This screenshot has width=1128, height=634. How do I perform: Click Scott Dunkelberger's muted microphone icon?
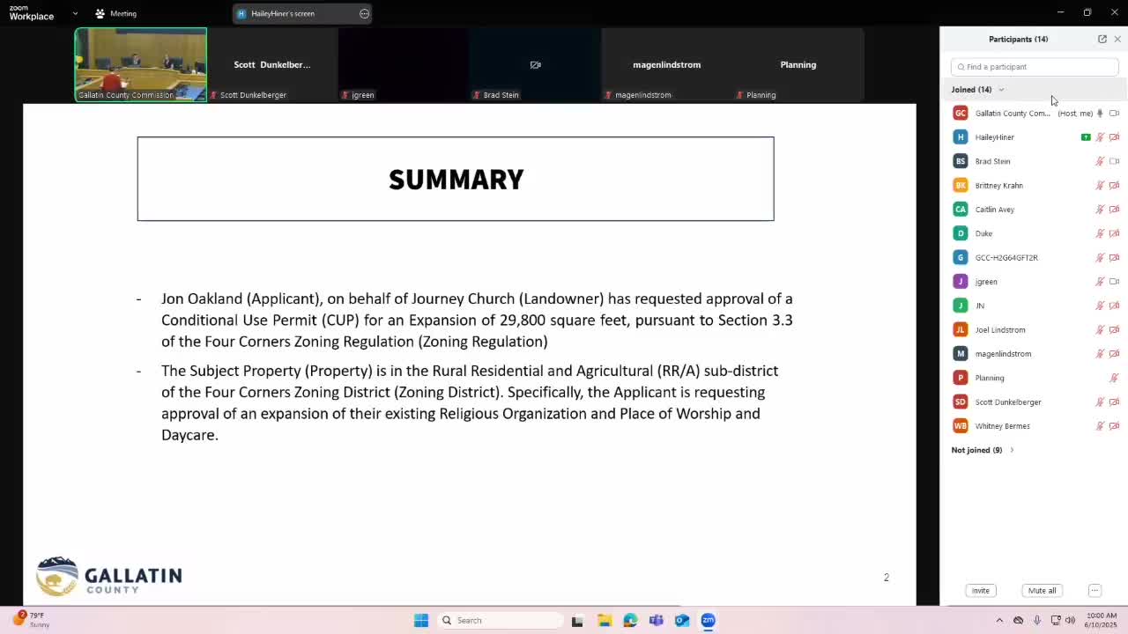pyautogui.click(x=1100, y=402)
